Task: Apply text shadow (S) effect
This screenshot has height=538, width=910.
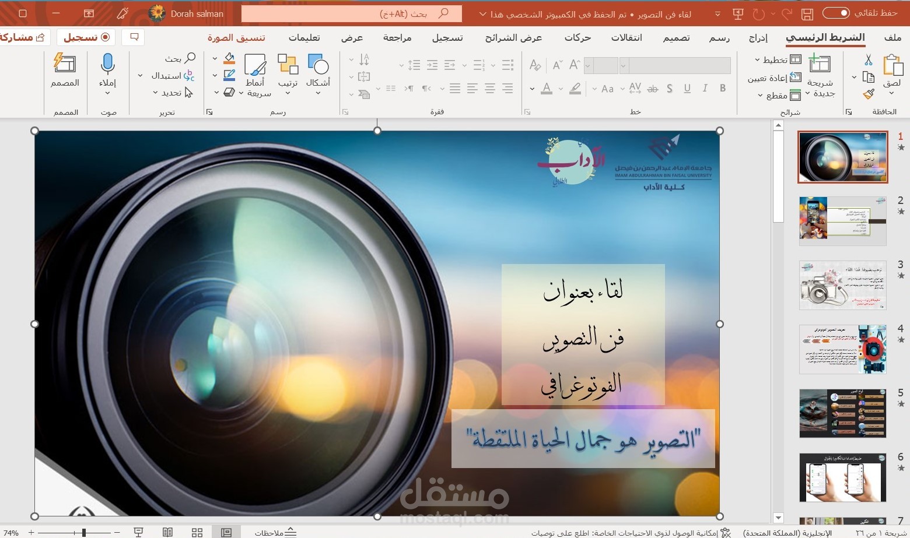Action: click(670, 89)
